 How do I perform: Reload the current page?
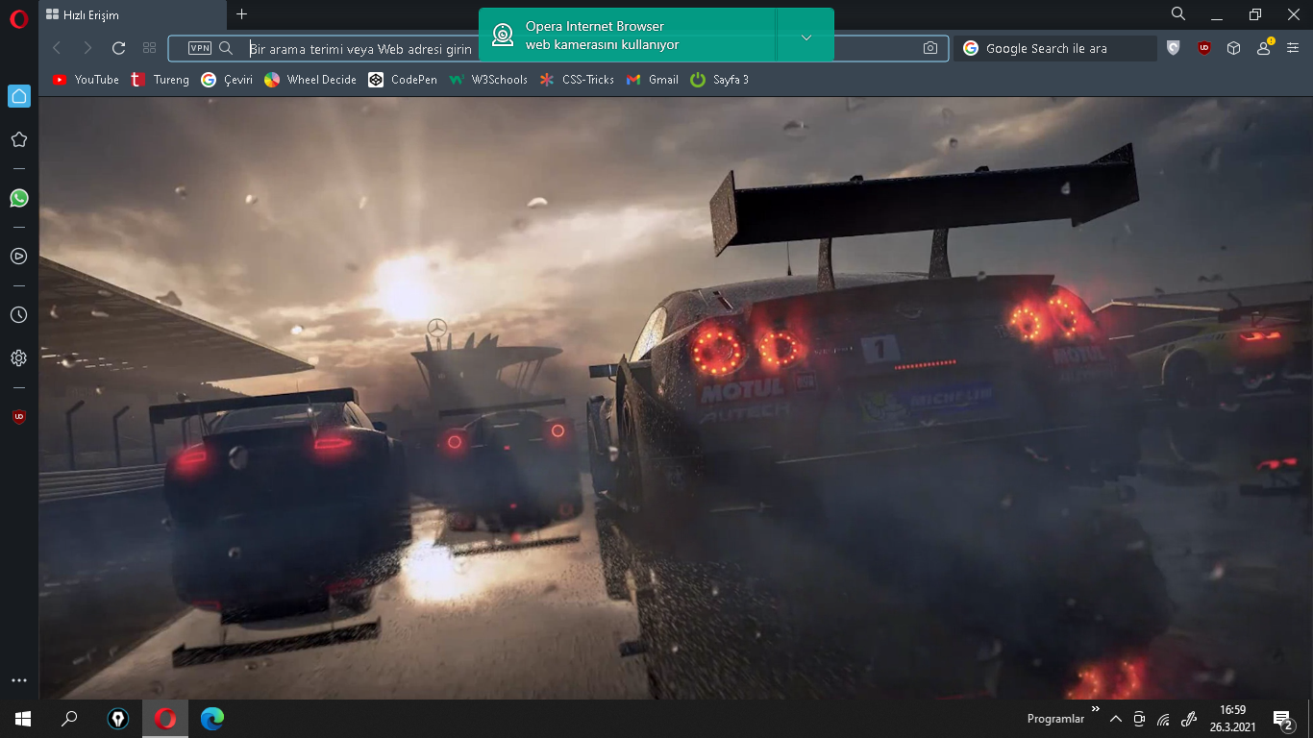(118, 48)
